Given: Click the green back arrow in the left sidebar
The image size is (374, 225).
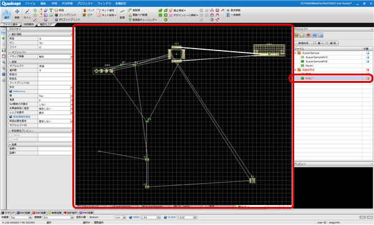Looking at the screenshot, I should click(3, 38).
